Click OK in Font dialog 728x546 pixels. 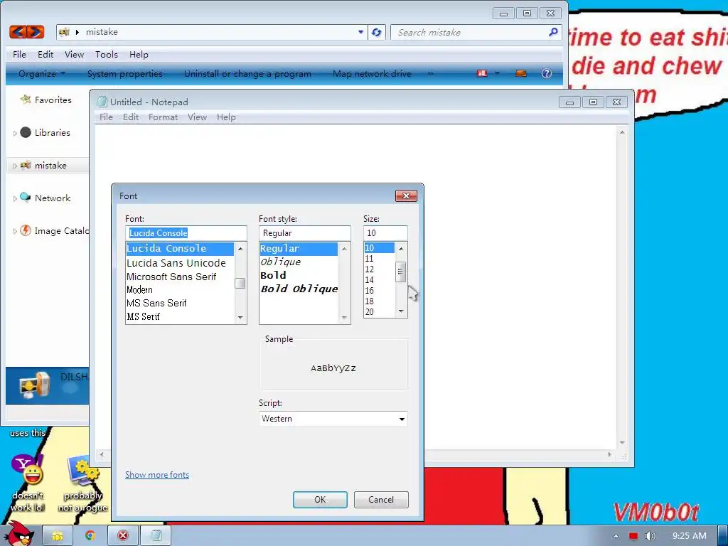coord(320,500)
